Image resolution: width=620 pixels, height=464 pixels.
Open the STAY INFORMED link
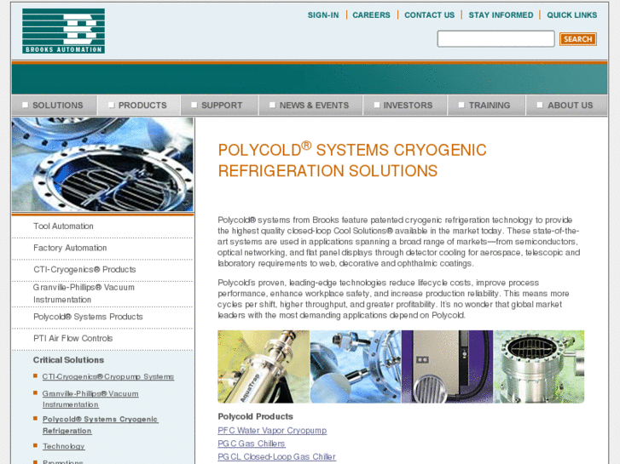click(501, 15)
